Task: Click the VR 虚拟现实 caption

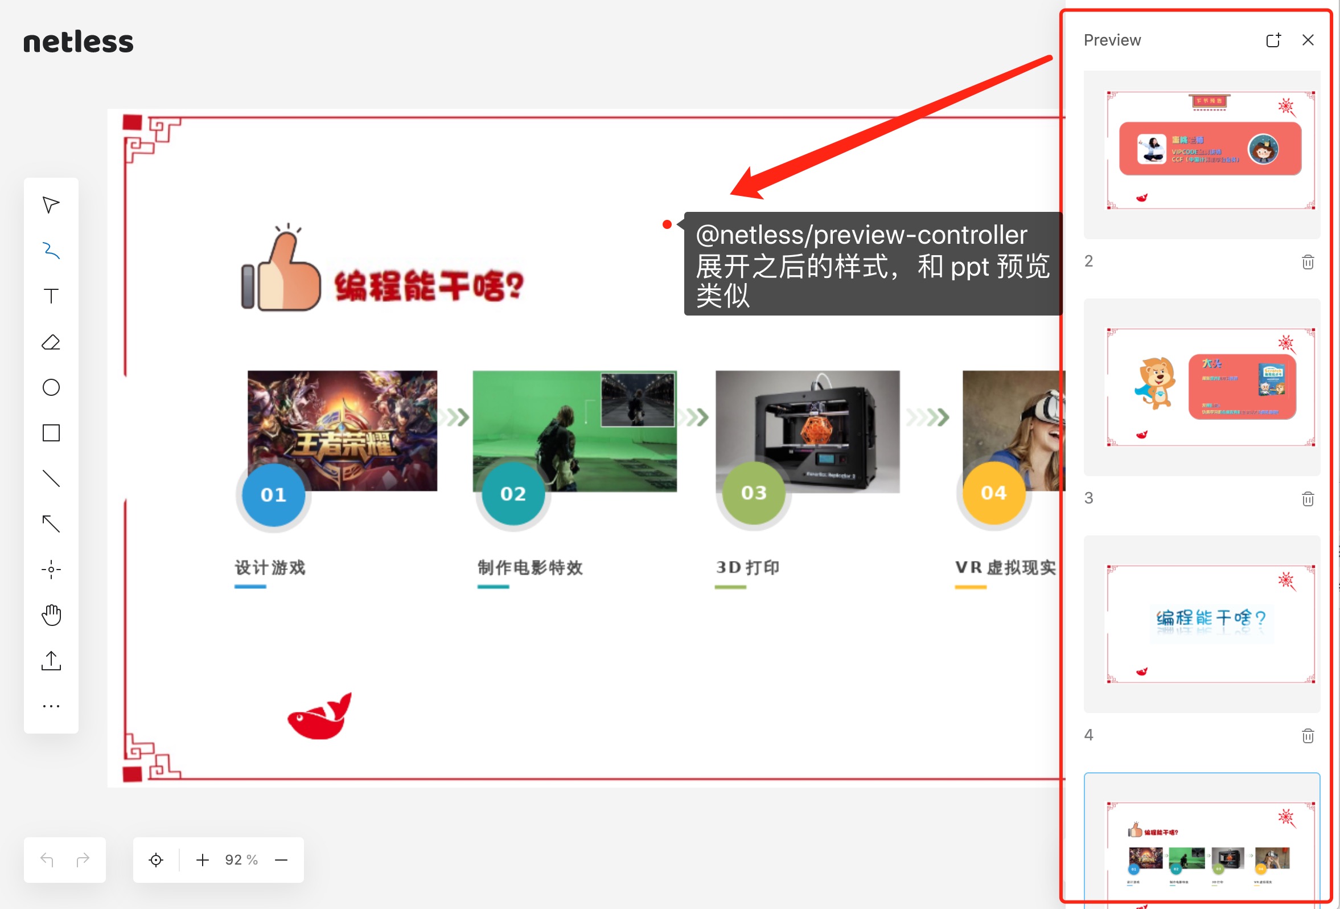Action: (1006, 567)
